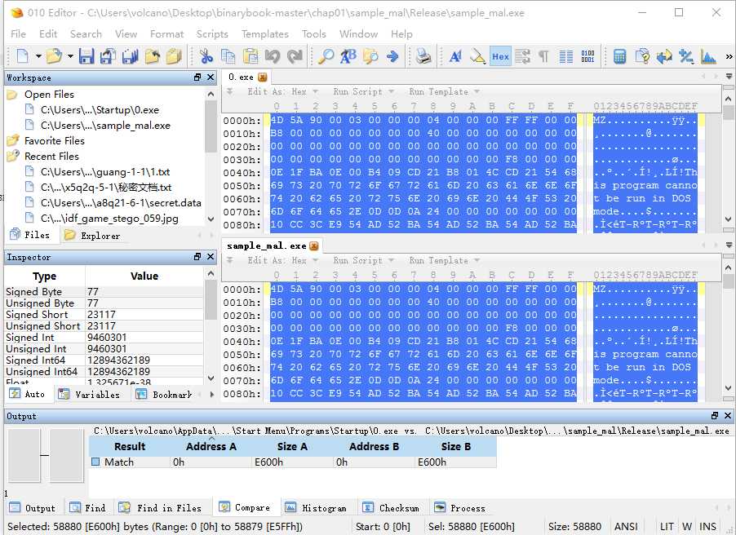Switch to the Histogram output tab
This screenshot has height=535, width=736.
tap(316, 508)
